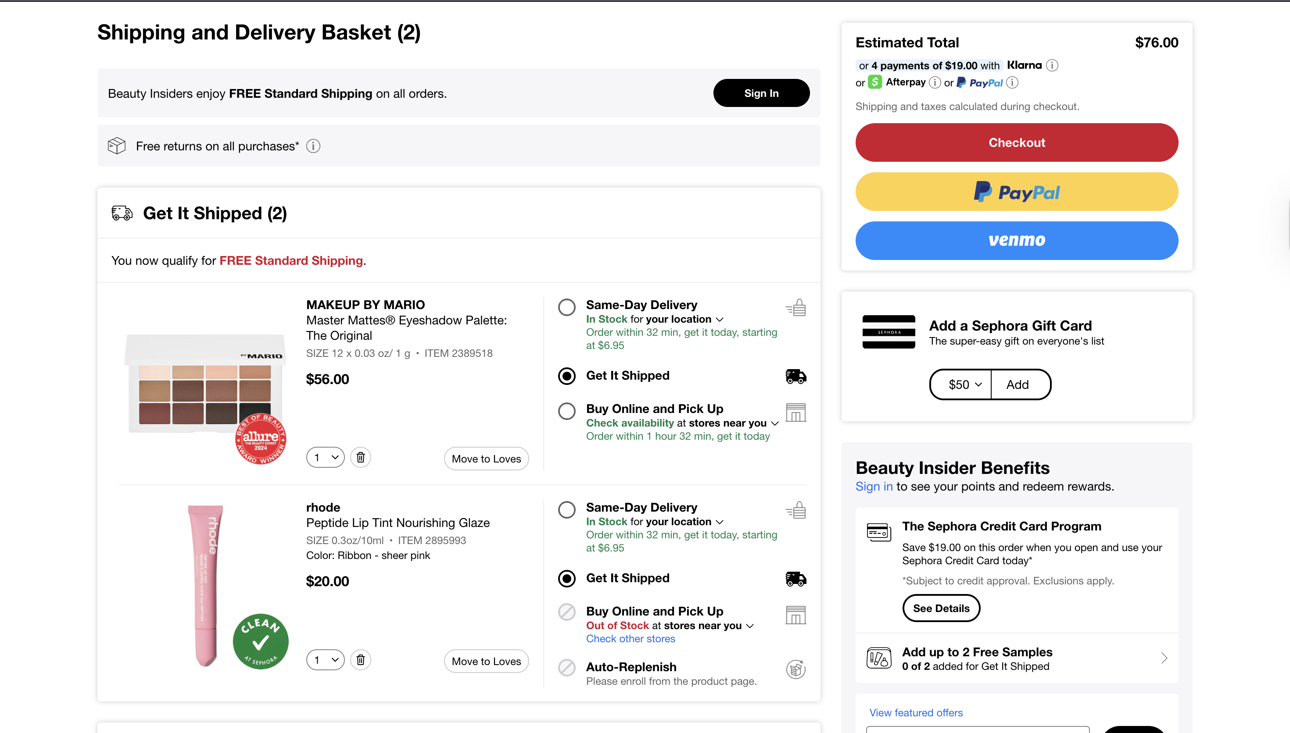Delete the Makeup by Mario palette
The height and width of the screenshot is (733, 1290).
[361, 457]
